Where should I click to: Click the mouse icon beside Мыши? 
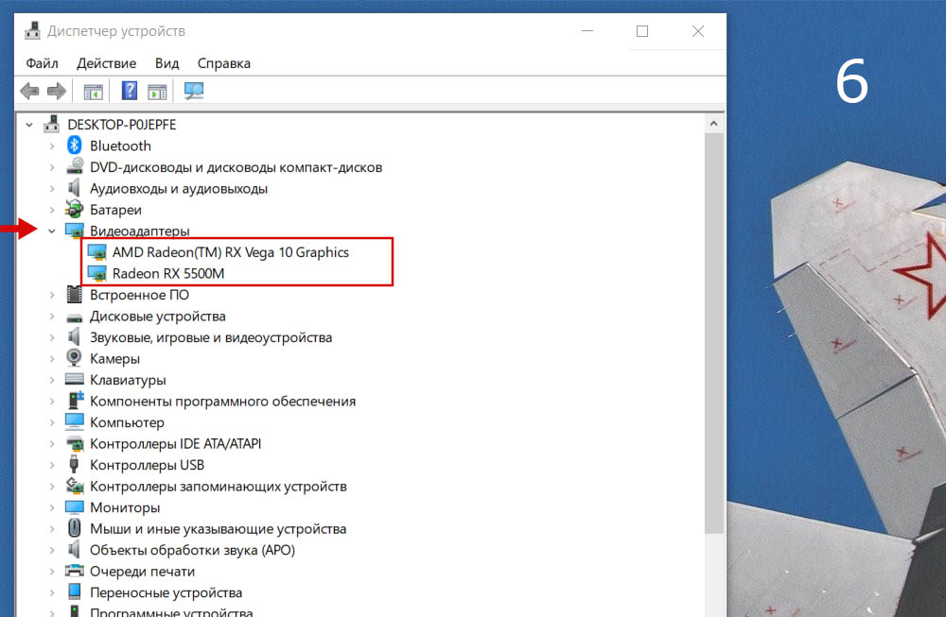pos(74,528)
